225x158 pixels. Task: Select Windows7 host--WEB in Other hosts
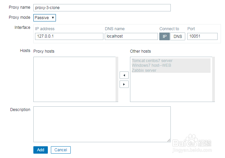tap(151, 65)
